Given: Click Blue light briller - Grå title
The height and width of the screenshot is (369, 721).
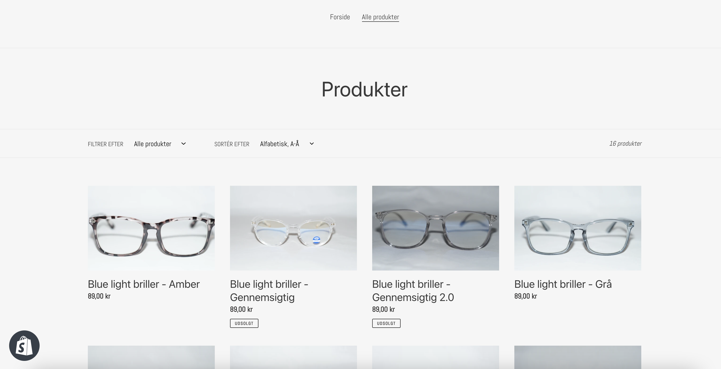Looking at the screenshot, I should (563, 284).
